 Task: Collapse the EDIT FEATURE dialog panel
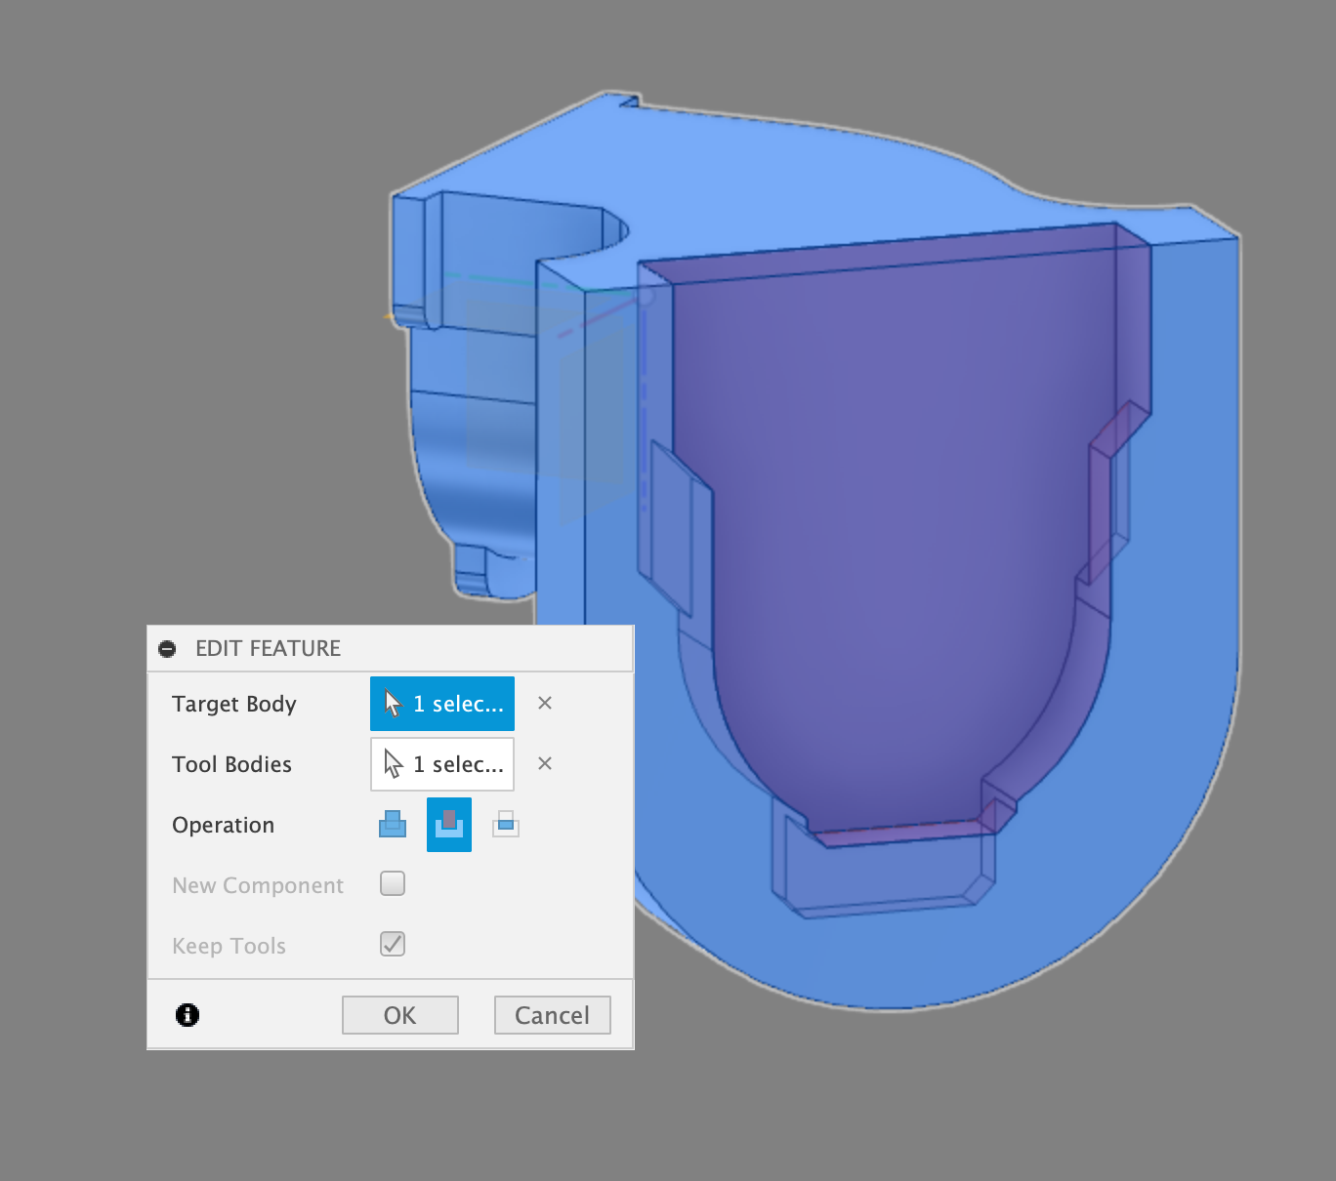[167, 649]
